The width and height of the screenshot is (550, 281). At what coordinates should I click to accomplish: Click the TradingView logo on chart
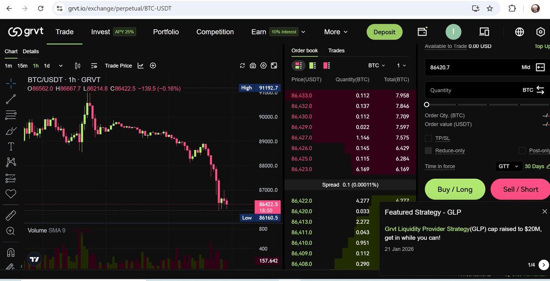(34, 259)
